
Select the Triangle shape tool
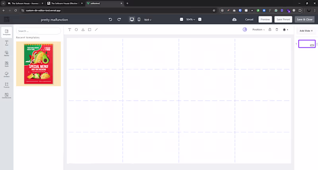83,29
